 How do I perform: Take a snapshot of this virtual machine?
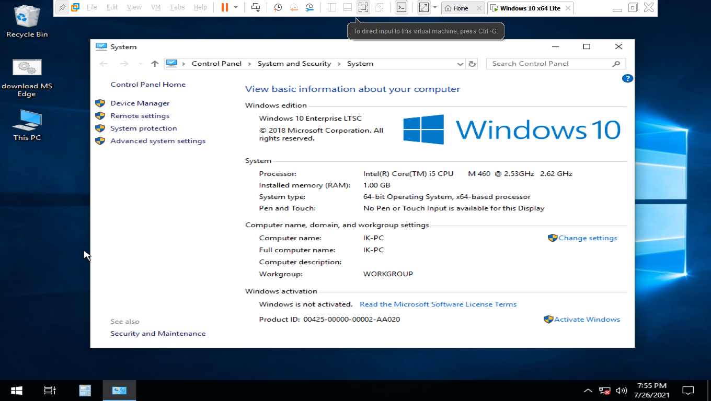point(278,7)
